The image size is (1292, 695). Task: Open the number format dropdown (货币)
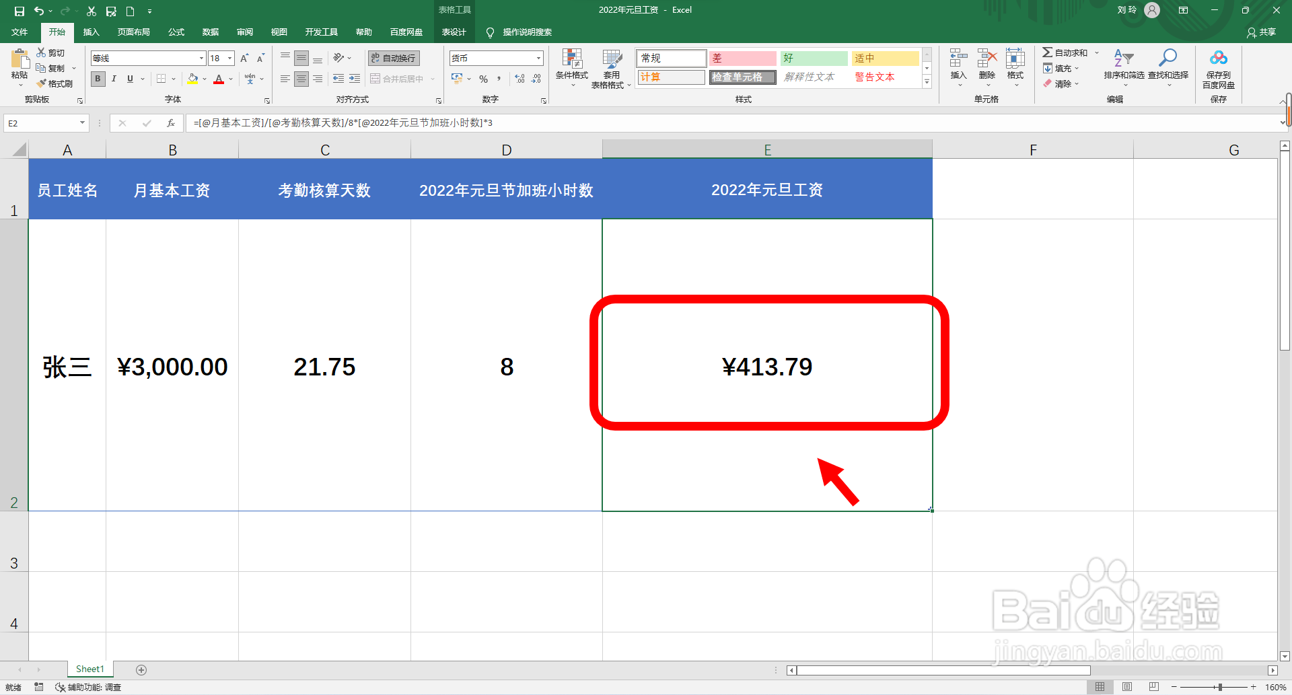point(538,59)
